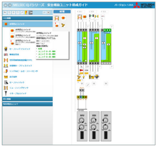
Task: Adjust upper rotary dial on MU module
Action: [x=81, y=121]
